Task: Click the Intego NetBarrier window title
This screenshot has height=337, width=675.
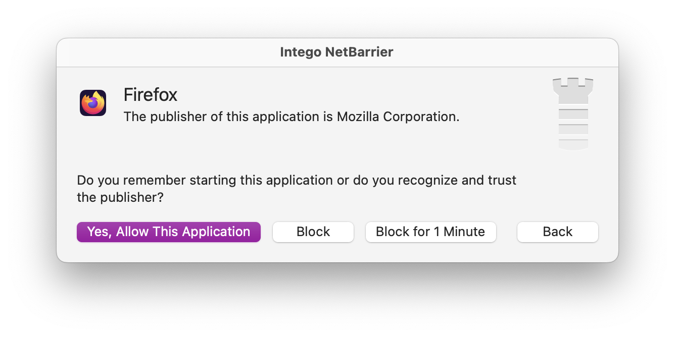Action: pos(337,52)
